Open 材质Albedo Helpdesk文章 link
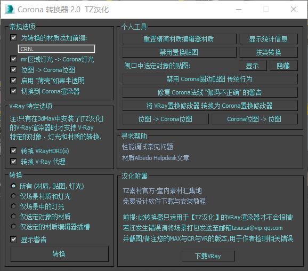Viewport: 308px width, 271px height. click(156, 158)
